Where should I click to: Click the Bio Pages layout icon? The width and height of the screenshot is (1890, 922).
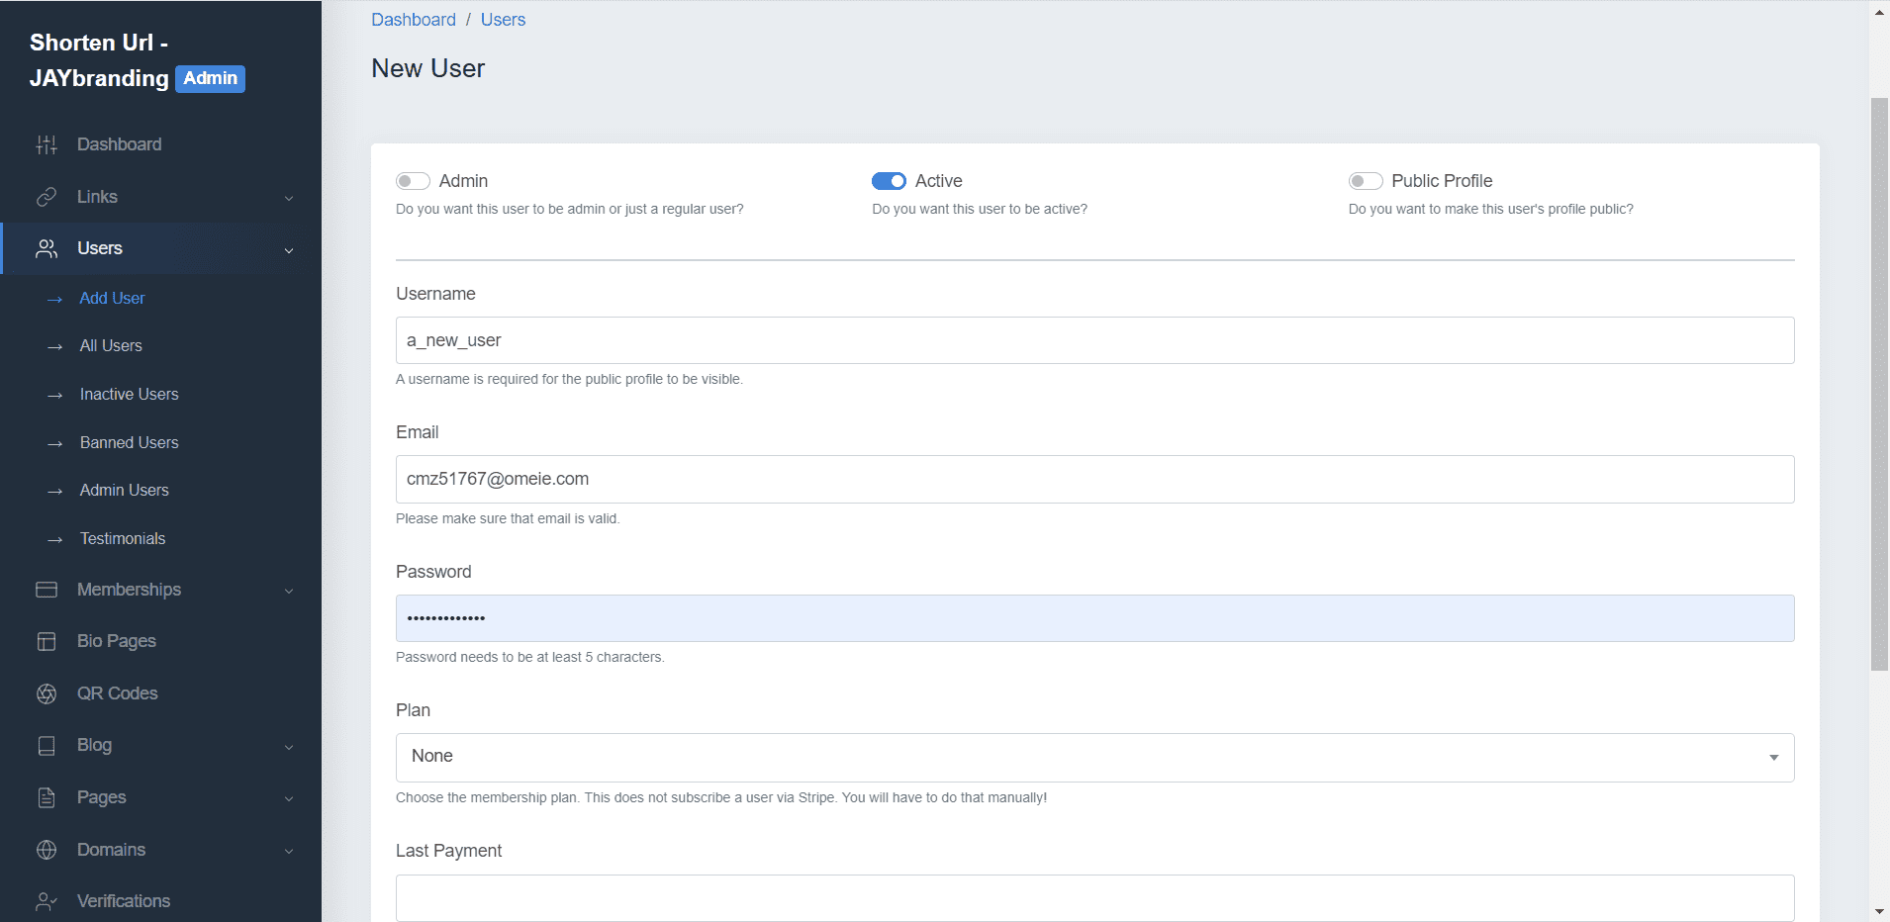pos(47,641)
